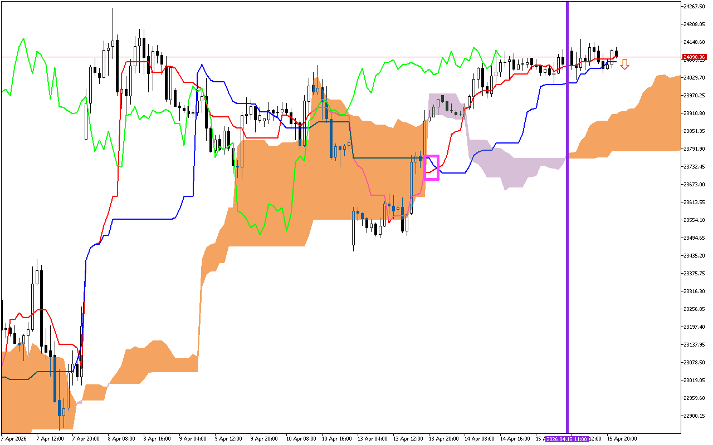
Task: Click the 22900.15 price axis label
Action: pyautogui.click(x=694, y=416)
